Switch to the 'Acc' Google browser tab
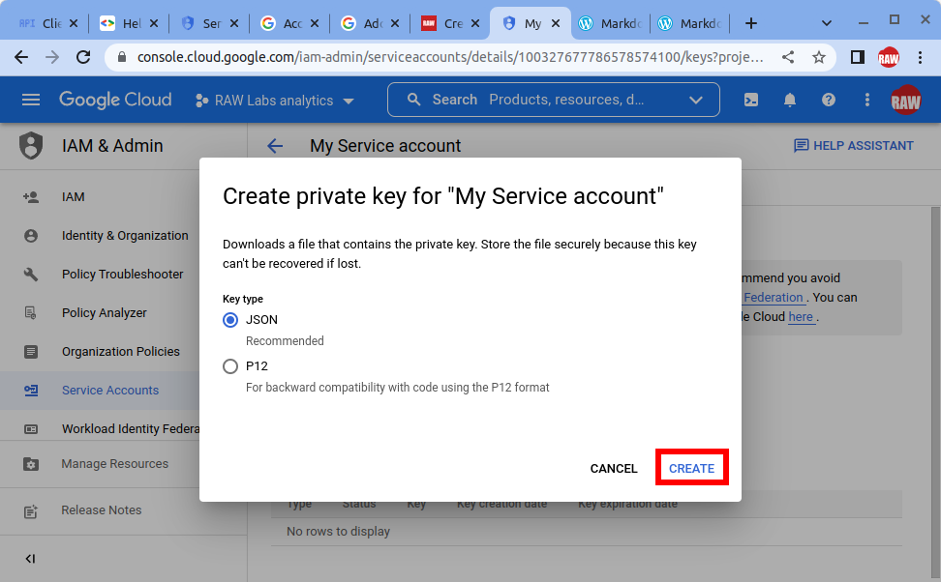This screenshot has height=582, width=941. pyautogui.click(x=289, y=23)
